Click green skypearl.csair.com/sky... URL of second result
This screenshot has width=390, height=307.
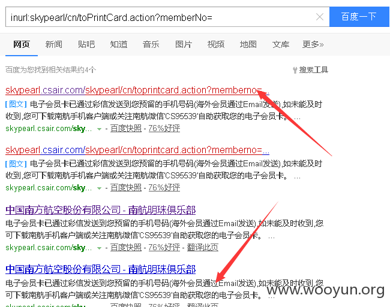(49, 188)
